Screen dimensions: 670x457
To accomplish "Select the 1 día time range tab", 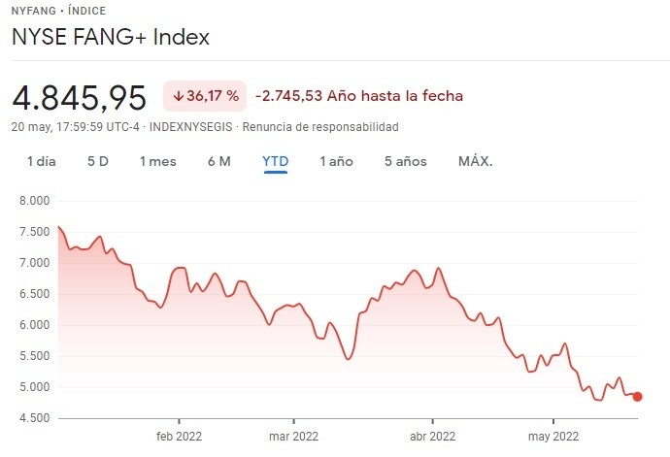I will coord(41,161).
